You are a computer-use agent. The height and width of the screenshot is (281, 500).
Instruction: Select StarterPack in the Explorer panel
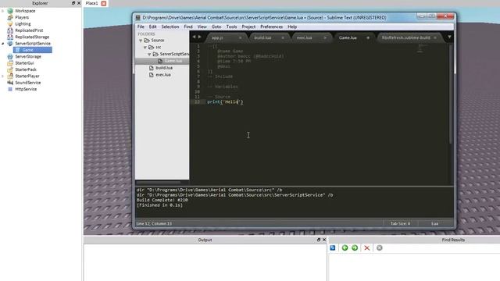[26, 69]
